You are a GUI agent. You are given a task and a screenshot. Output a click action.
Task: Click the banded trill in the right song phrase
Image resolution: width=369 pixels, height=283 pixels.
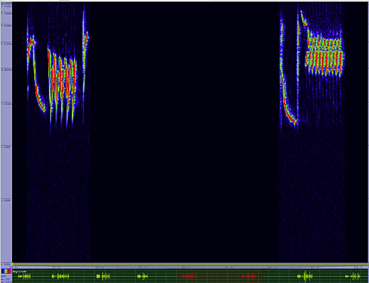click(325, 54)
